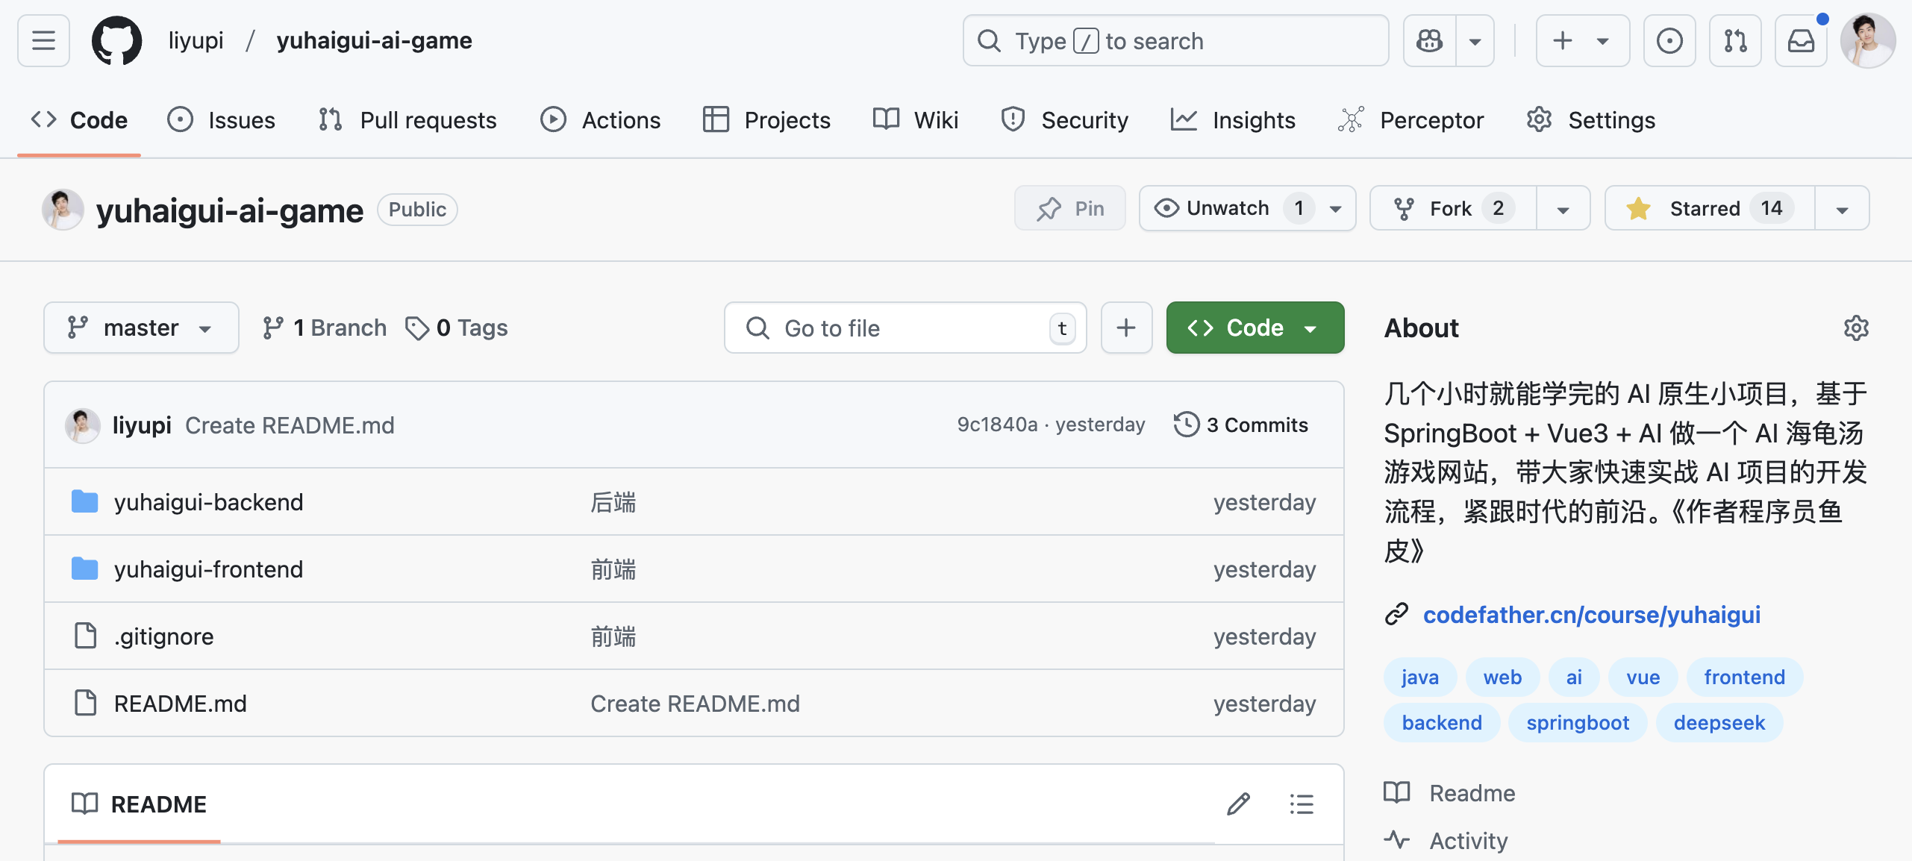1912x861 pixels.
Task: Click the backend topic tag
Action: [1442, 722]
